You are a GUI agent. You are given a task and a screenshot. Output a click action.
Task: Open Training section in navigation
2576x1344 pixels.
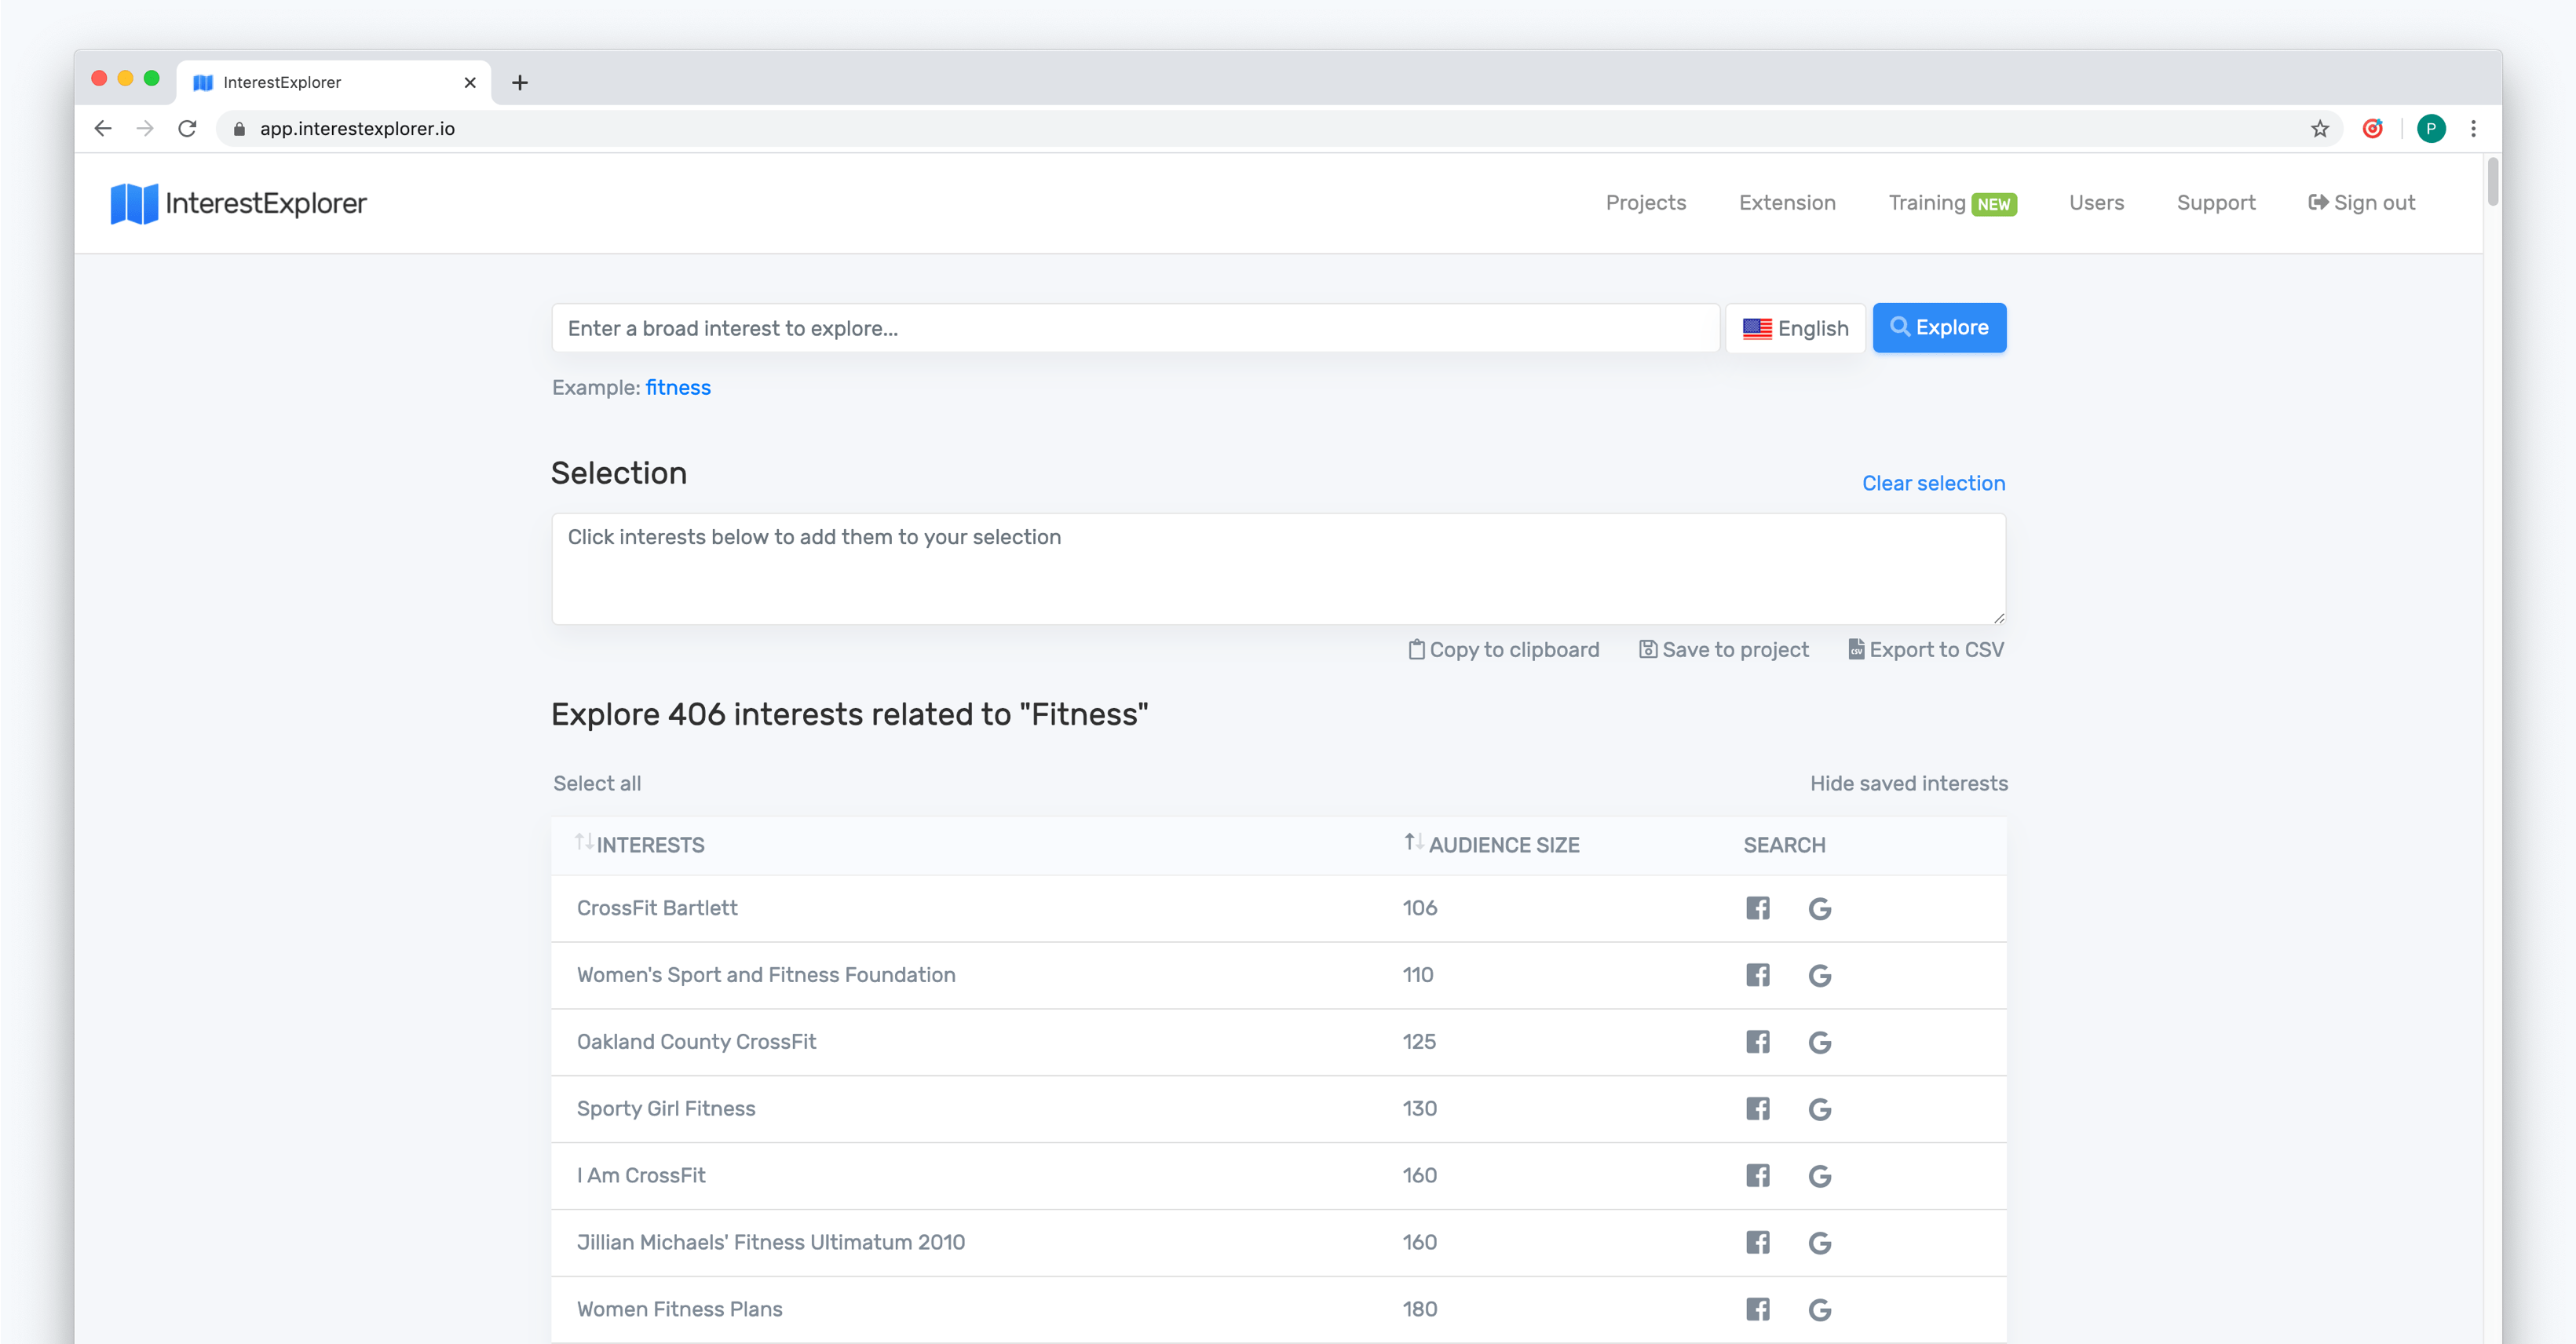(1952, 203)
